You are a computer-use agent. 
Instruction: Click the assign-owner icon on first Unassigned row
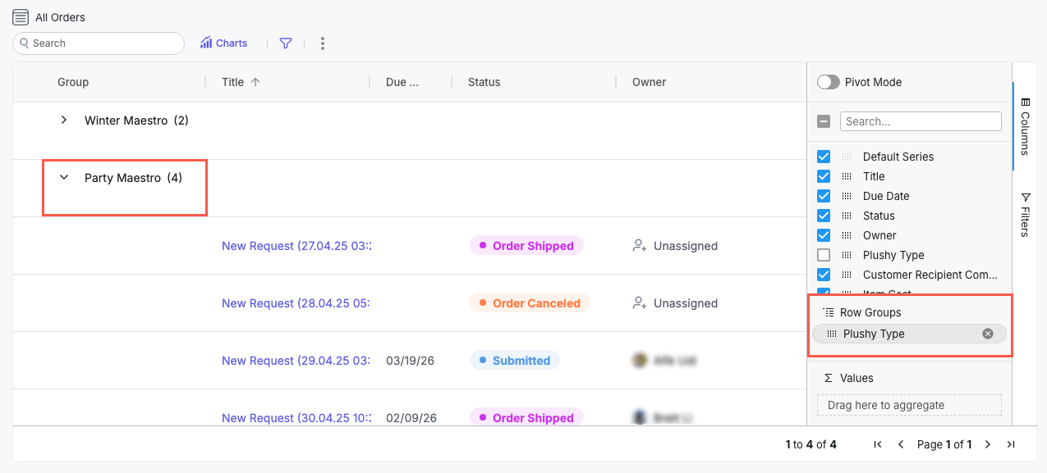point(639,246)
